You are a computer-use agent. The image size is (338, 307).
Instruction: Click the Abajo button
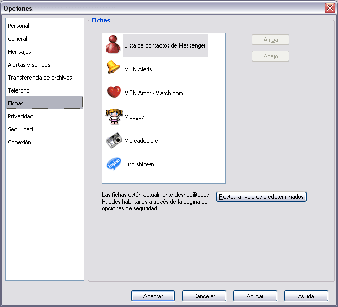point(270,56)
